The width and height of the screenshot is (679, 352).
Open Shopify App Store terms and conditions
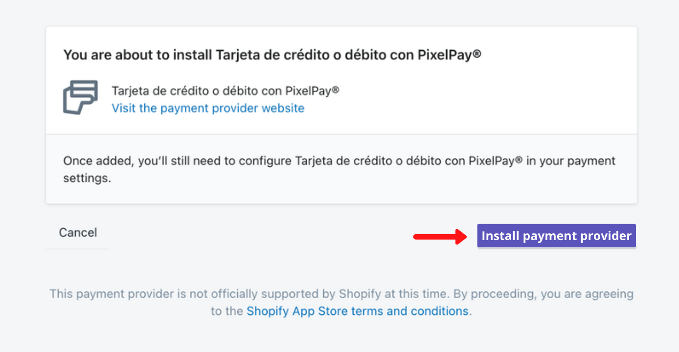click(x=358, y=311)
